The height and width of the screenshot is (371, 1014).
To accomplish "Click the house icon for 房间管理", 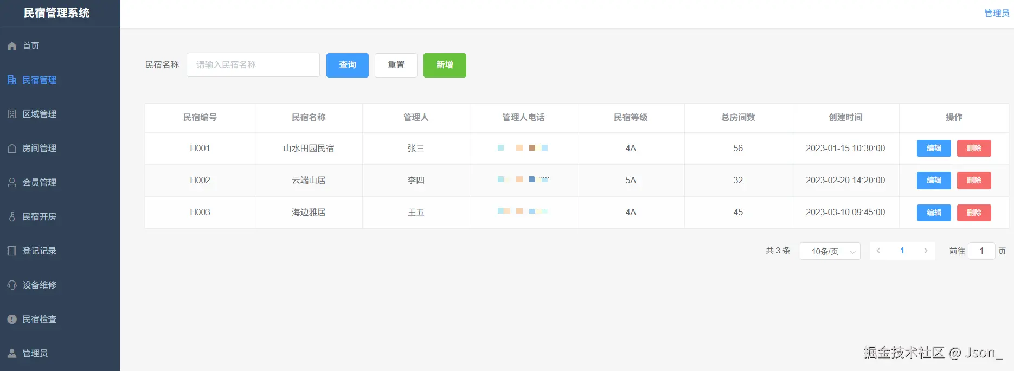I will click(x=12, y=149).
